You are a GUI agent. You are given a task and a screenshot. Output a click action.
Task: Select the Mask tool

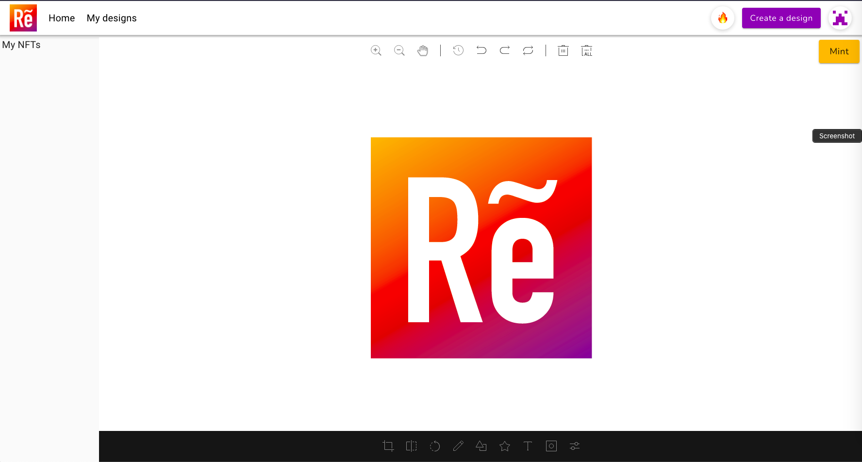[551, 446]
